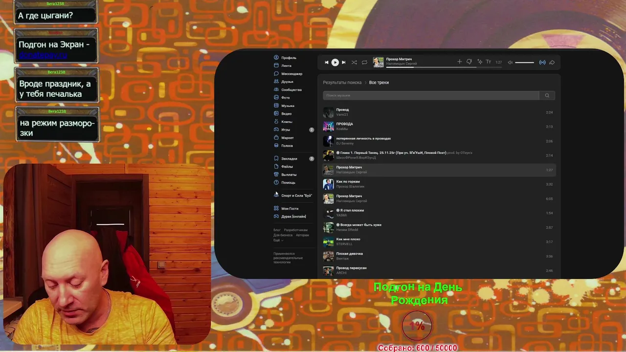Click the magnifier search button in music search
Viewport: 626px width, 352px height.
tap(547, 95)
